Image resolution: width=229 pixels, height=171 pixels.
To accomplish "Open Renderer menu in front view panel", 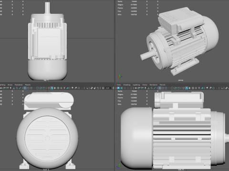I will point(19,85).
